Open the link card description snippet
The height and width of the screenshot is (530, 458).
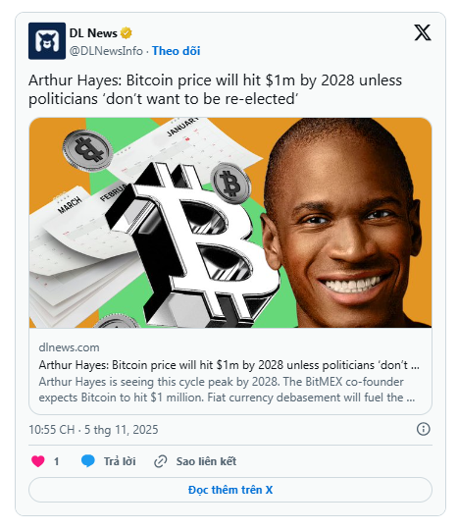(x=227, y=390)
